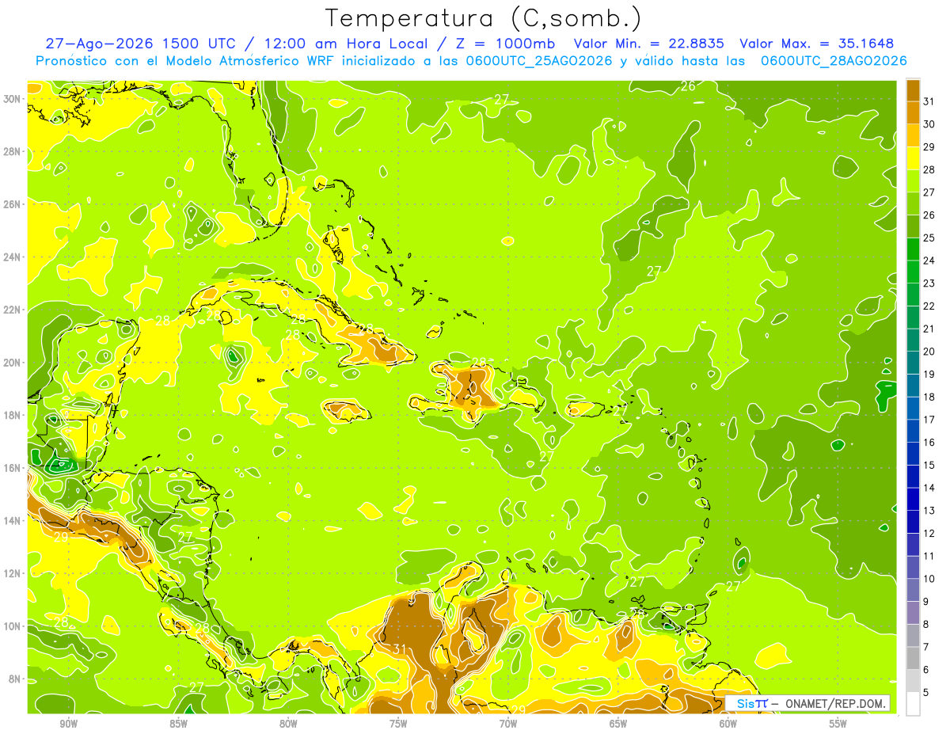Click the color bar label '31'

coord(929,101)
